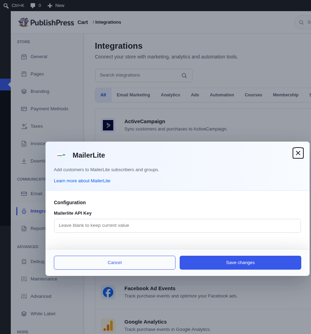Image resolution: width=311 pixels, height=334 pixels.
Task: Focus the Mailerlite API Key input field
Action: pyautogui.click(x=178, y=226)
